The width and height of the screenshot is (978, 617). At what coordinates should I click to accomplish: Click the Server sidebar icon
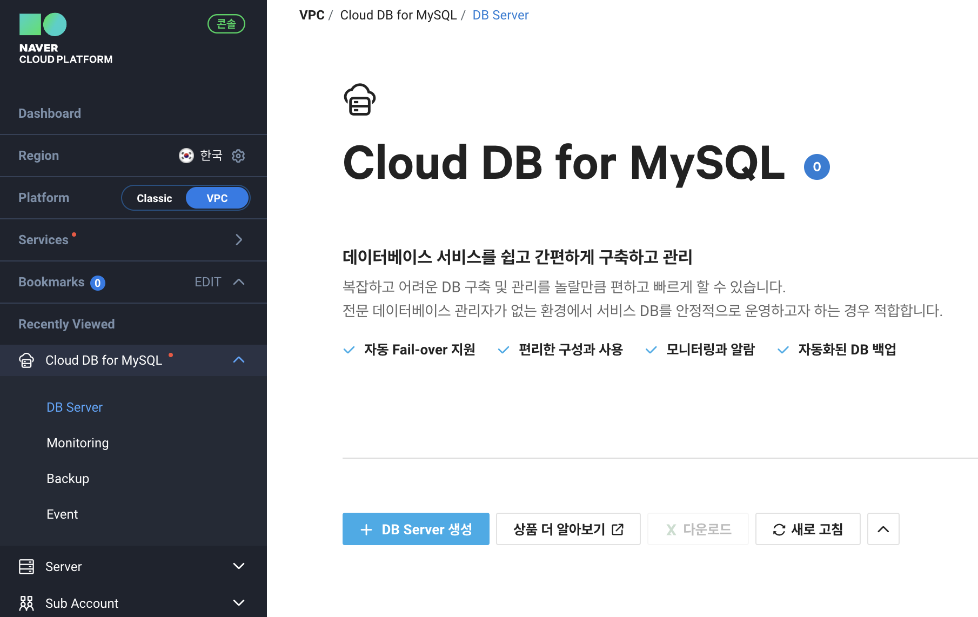click(26, 566)
